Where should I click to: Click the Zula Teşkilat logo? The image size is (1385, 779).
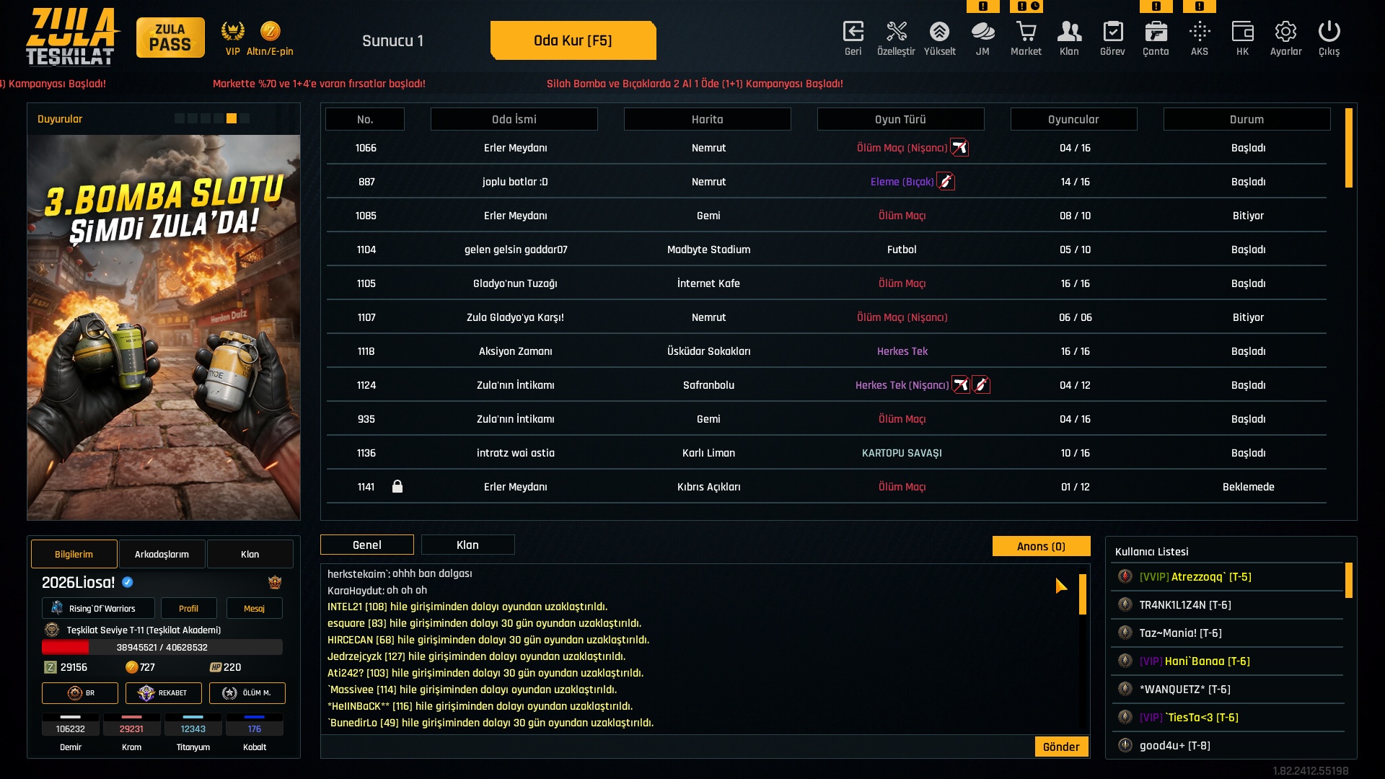pyautogui.click(x=71, y=36)
